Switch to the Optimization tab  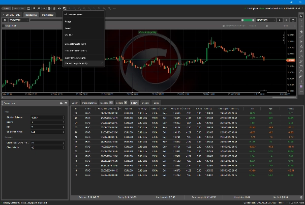48,15
